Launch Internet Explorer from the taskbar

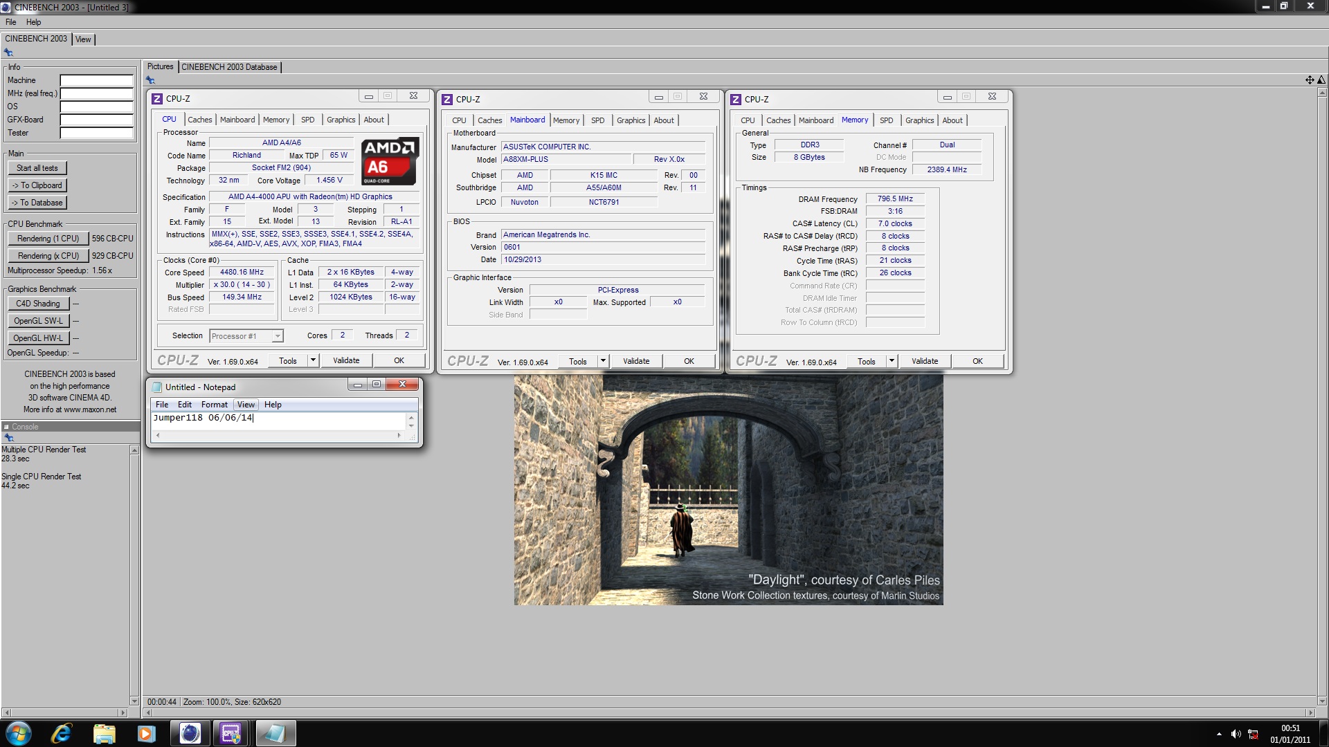coord(62,733)
